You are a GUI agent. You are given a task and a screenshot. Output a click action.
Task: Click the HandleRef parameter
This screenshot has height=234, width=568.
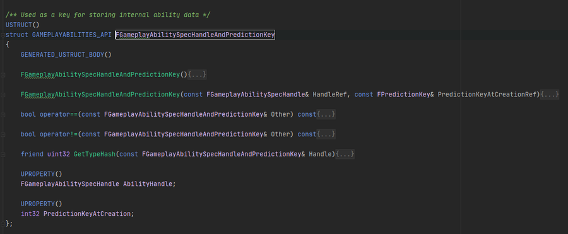[329, 95]
